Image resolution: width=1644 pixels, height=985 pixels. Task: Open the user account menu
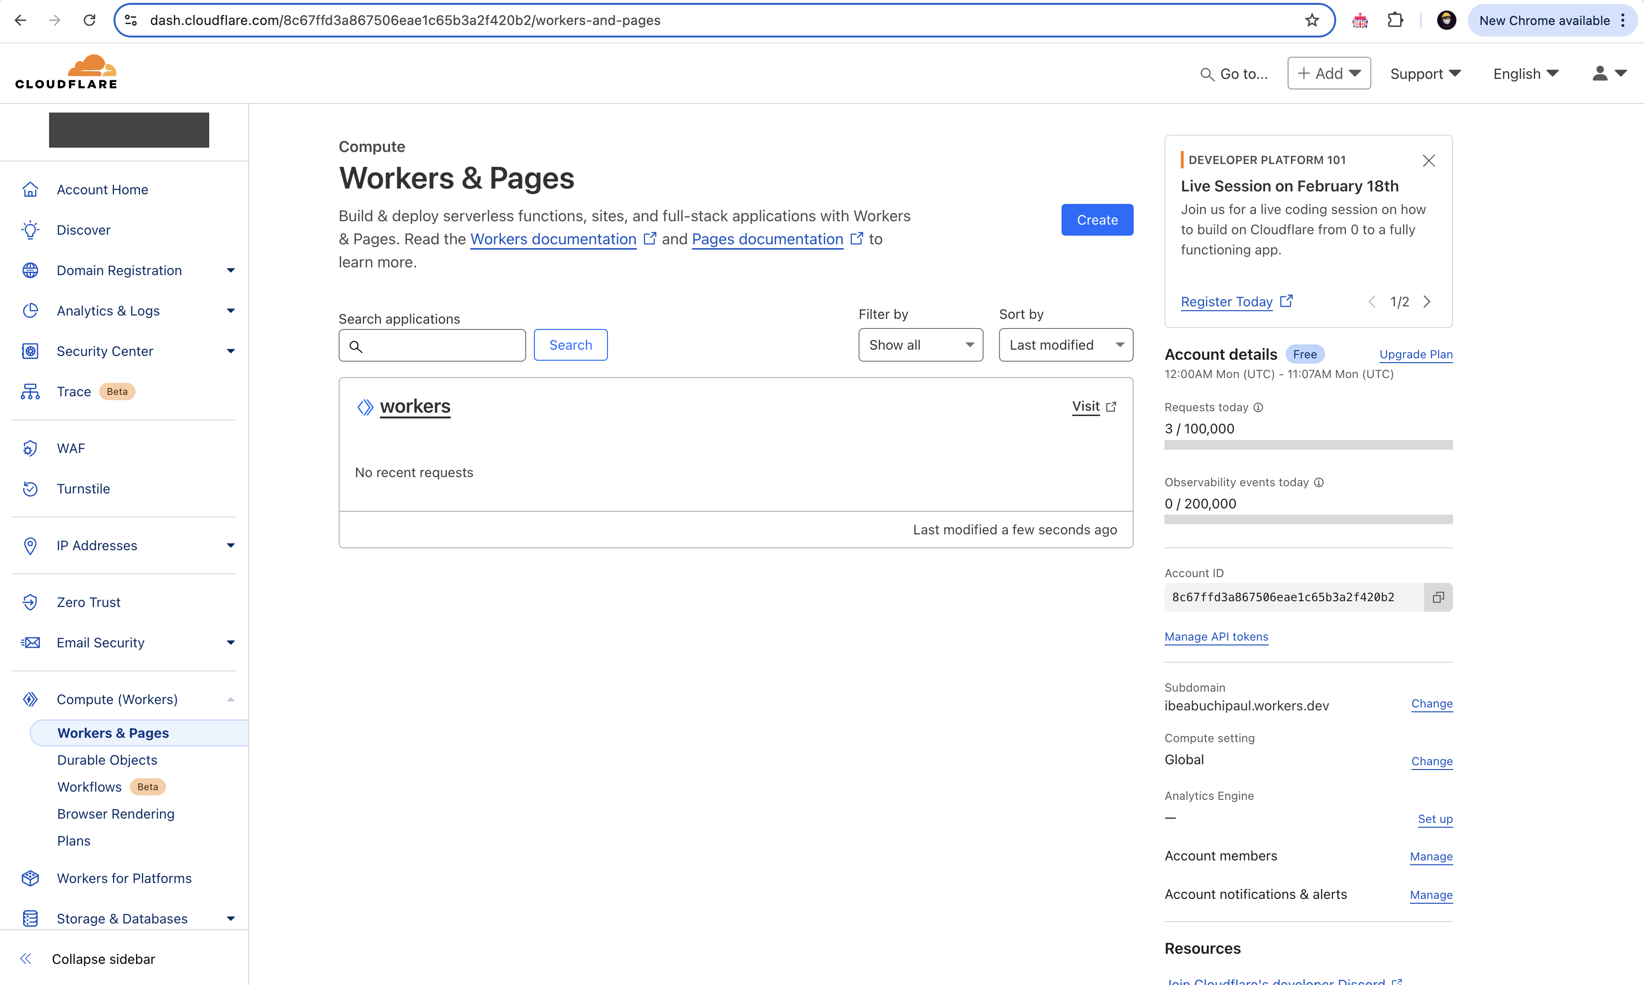tap(1609, 74)
